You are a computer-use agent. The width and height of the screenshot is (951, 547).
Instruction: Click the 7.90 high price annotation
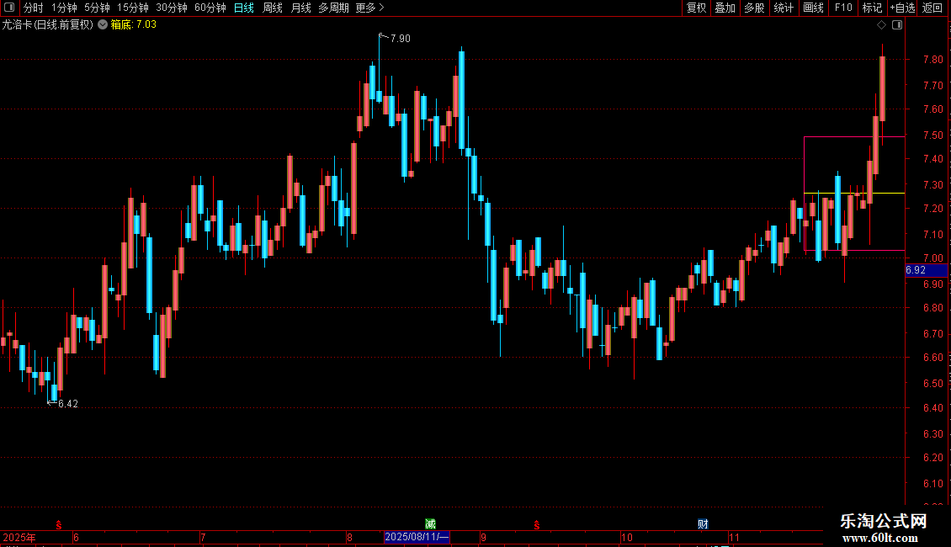tap(401, 39)
